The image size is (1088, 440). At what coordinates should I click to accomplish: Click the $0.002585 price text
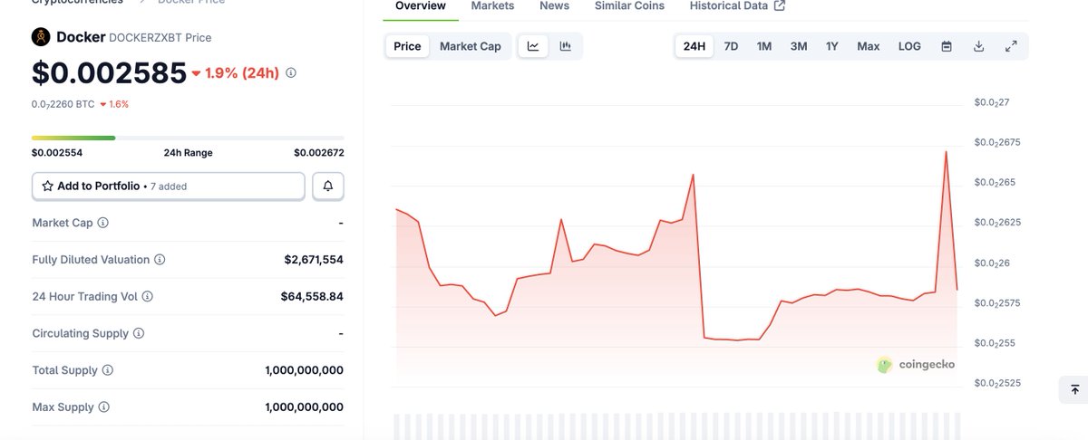[x=109, y=72]
